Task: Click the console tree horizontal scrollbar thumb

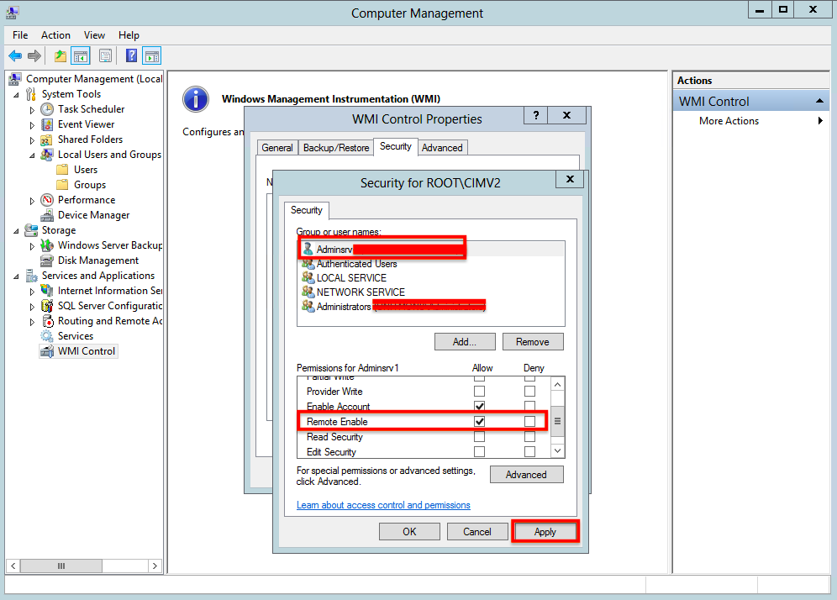Action: [61, 566]
